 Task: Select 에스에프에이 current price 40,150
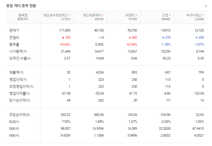click(99, 30)
